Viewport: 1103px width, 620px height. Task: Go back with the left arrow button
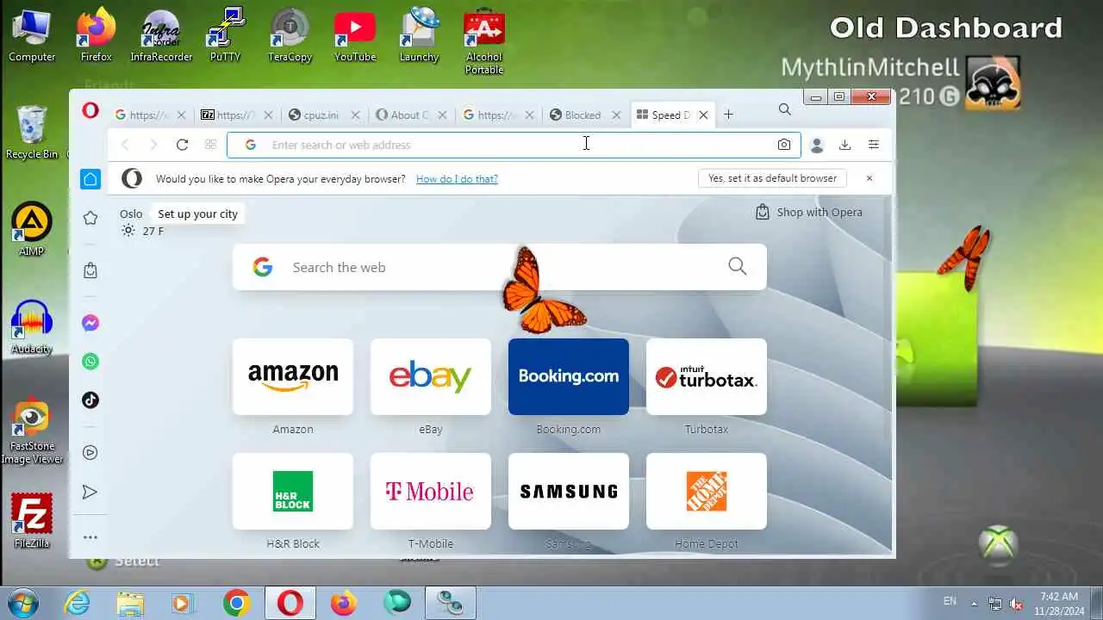pyautogui.click(x=125, y=145)
